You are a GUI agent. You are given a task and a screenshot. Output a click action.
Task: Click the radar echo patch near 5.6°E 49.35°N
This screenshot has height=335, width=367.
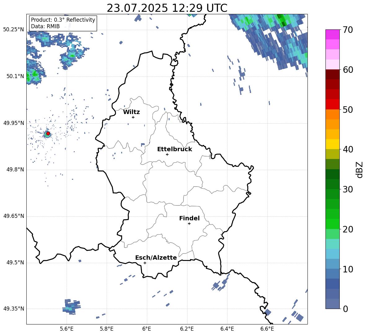71,307
